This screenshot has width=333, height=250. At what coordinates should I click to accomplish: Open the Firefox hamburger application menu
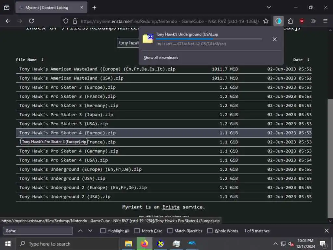(x=325, y=21)
